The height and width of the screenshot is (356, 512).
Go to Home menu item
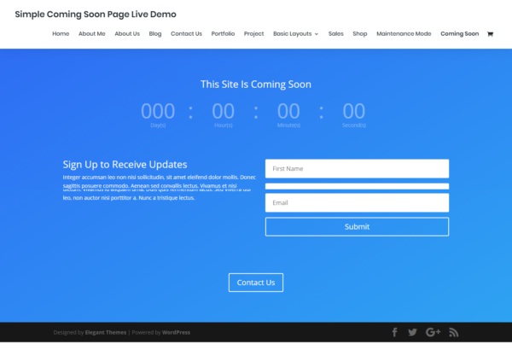point(61,33)
